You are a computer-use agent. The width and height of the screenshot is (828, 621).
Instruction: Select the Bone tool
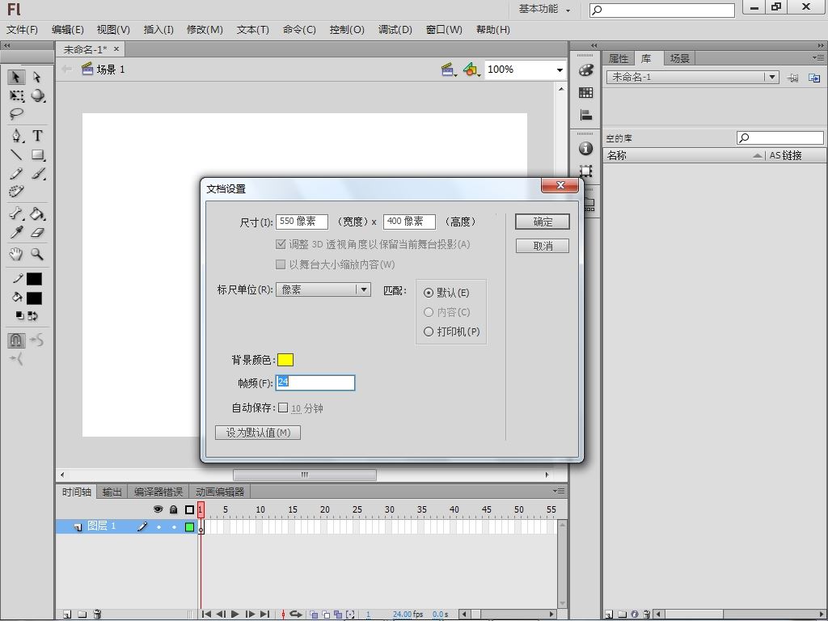pos(16,213)
